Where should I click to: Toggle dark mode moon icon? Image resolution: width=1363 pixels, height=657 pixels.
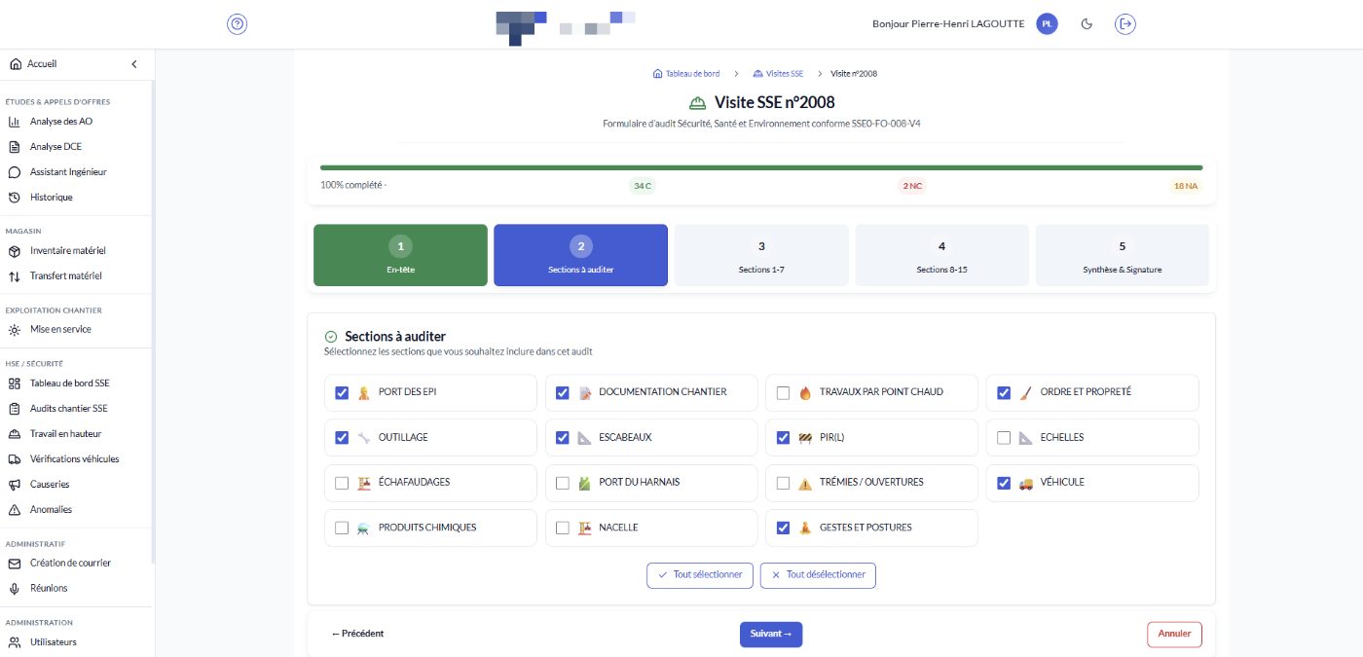(x=1087, y=24)
